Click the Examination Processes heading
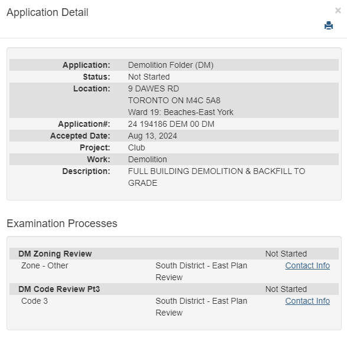This screenshot has height=348, width=347. click(62, 224)
